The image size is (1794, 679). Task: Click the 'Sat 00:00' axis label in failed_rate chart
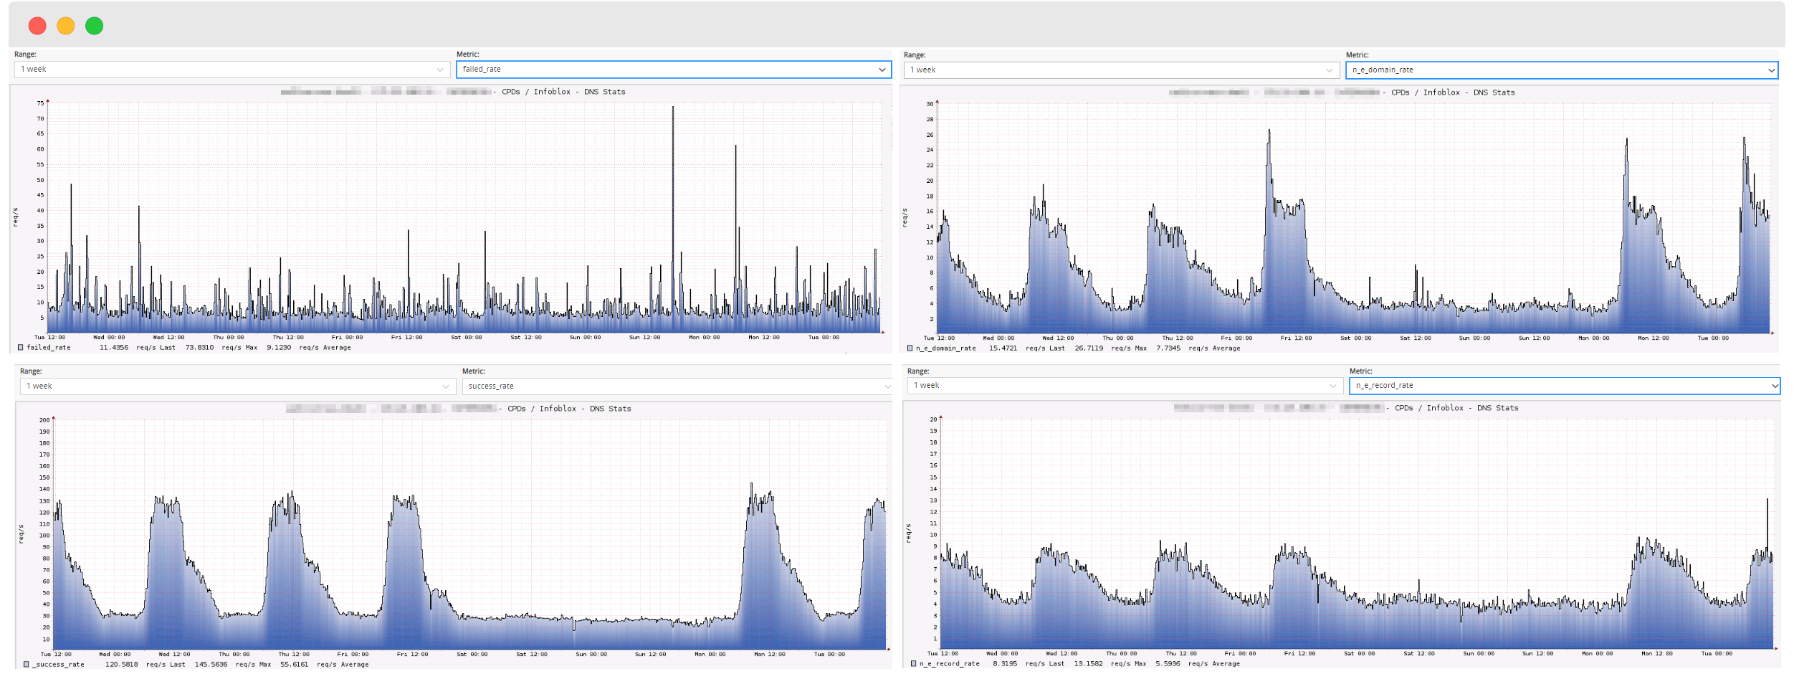click(466, 338)
